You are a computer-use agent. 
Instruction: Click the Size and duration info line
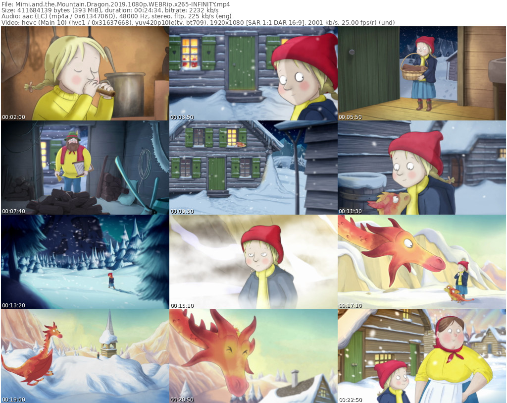(x=109, y=10)
